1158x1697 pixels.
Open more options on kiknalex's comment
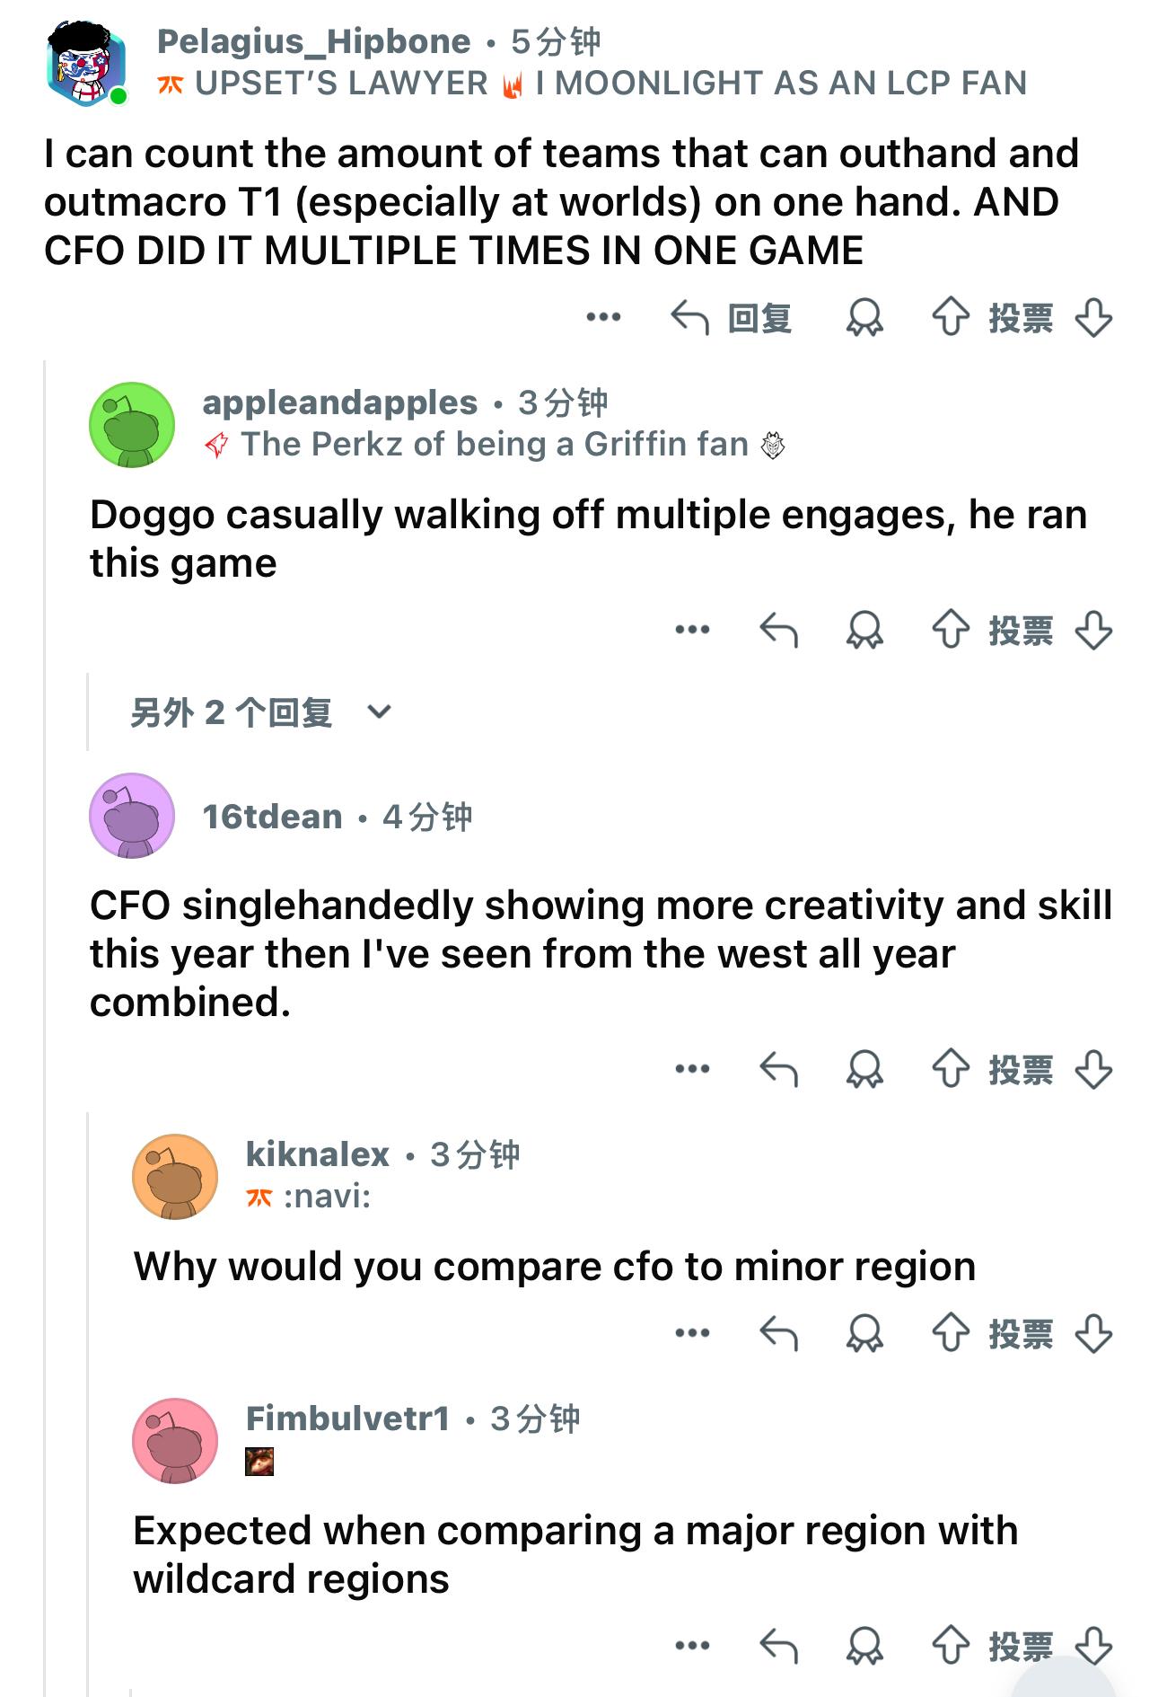pos(692,1333)
